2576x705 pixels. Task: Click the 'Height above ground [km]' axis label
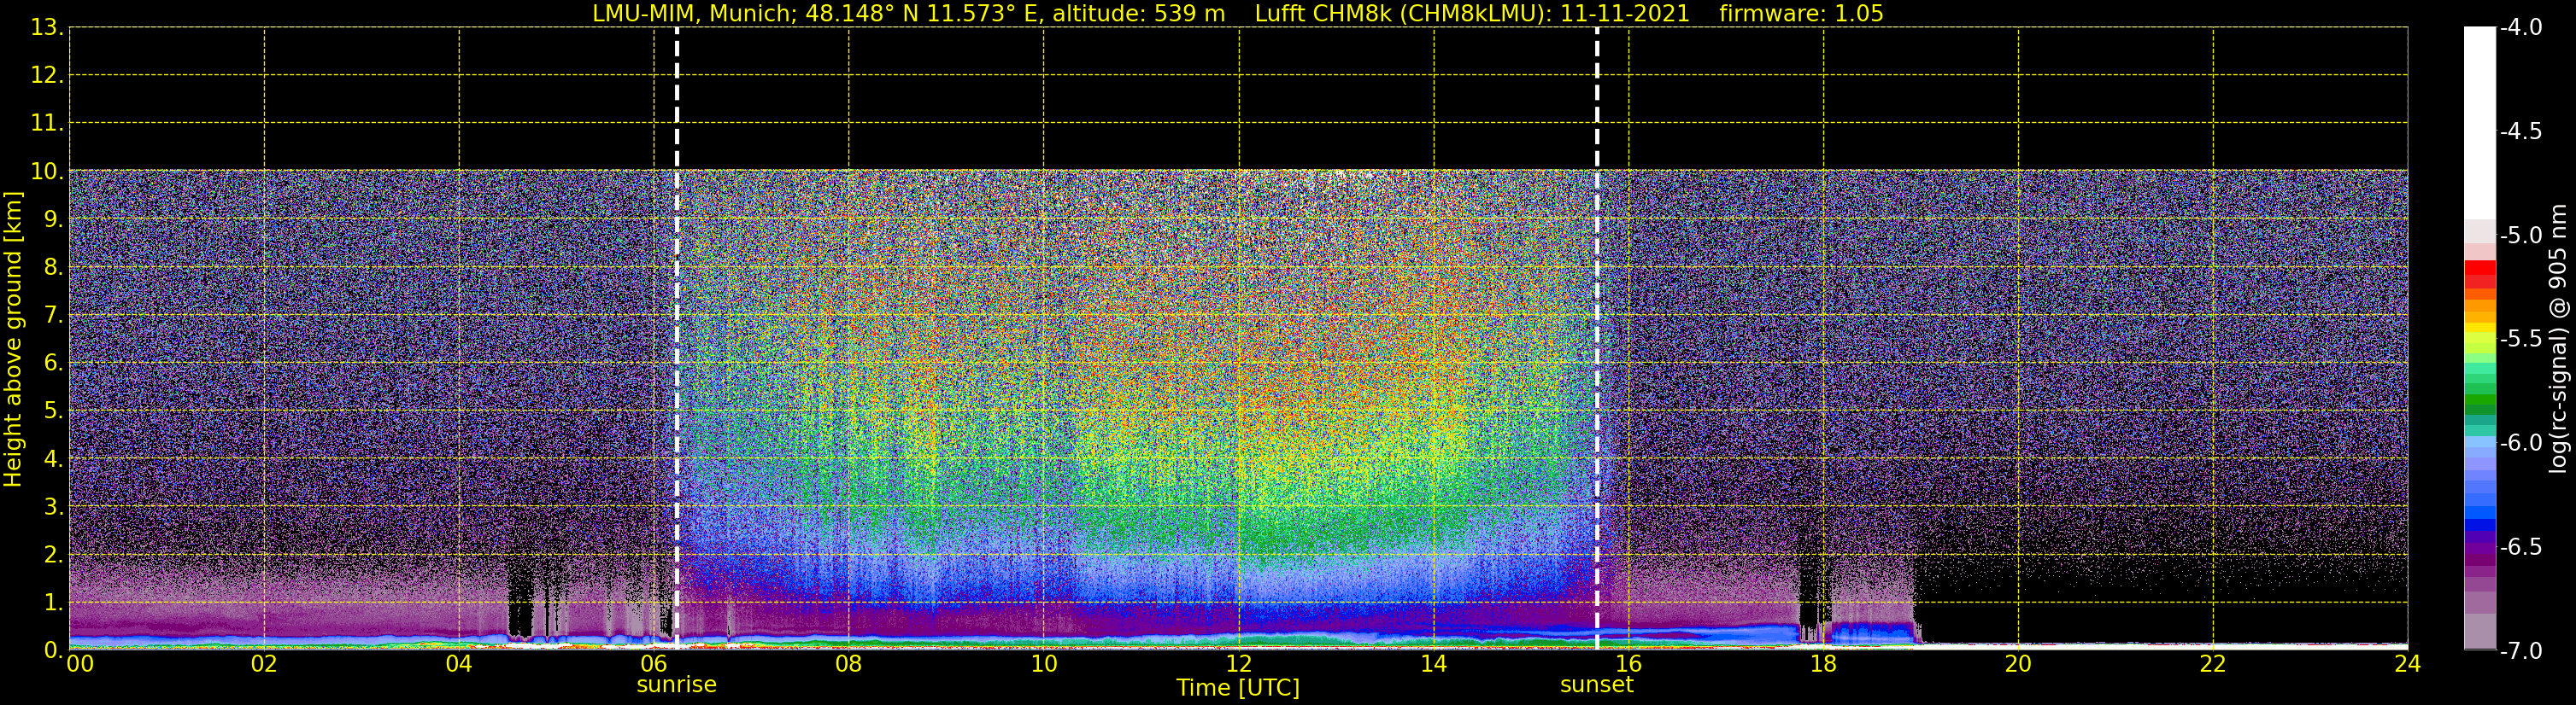[x=13, y=340]
